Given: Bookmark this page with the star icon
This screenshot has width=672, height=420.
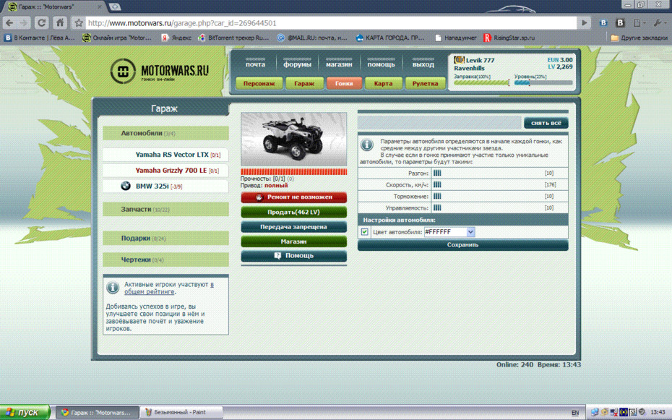Looking at the screenshot, I should (x=79, y=22).
